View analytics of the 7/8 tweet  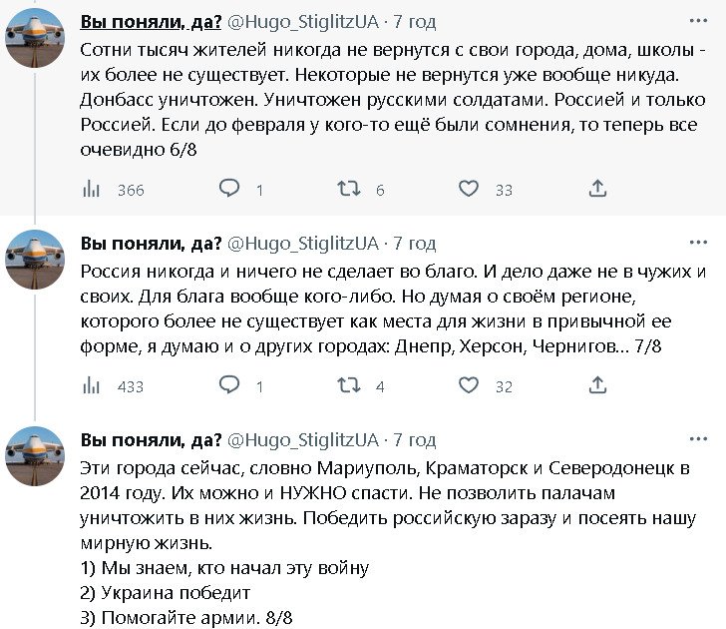tap(91, 385)
